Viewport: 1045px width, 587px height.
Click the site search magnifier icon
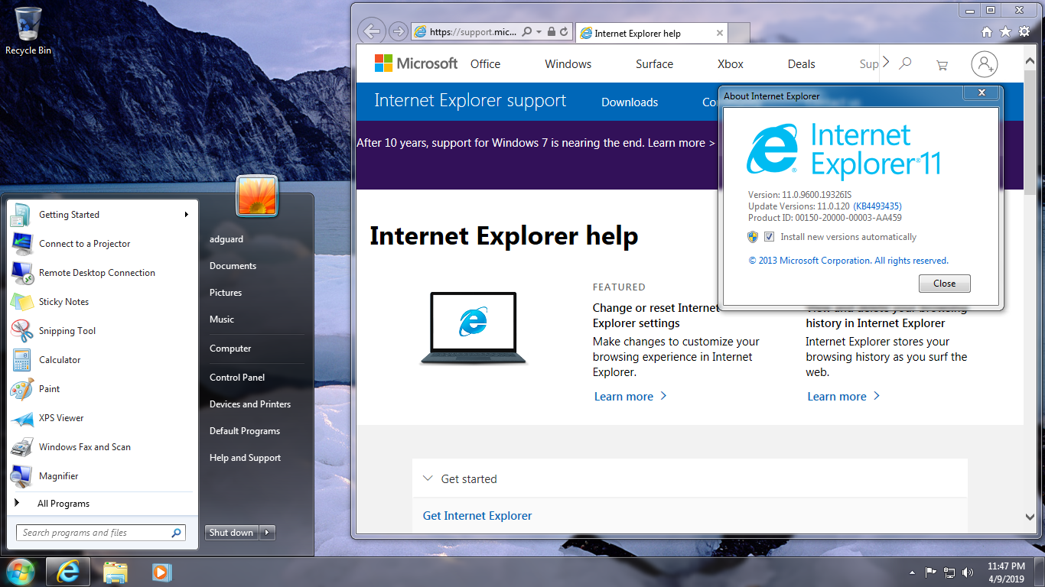pos(906,63)
